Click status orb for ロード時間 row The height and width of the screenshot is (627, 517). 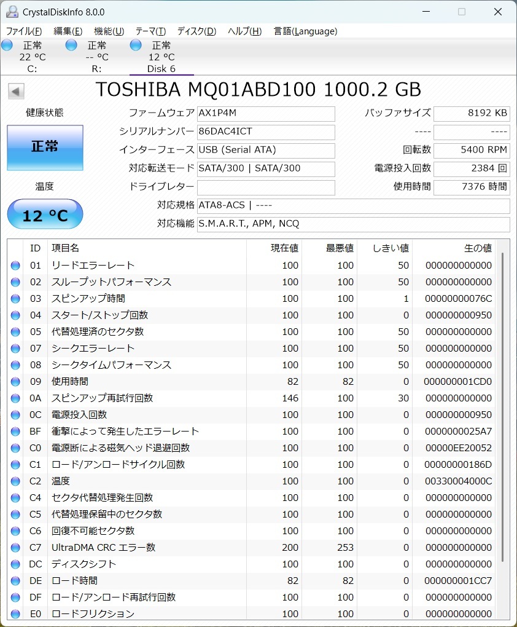click(15, 581)
